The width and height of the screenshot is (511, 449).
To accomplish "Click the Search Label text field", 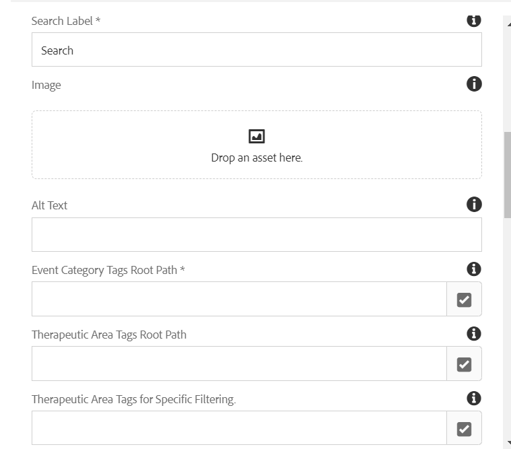I will coord(257,50).
